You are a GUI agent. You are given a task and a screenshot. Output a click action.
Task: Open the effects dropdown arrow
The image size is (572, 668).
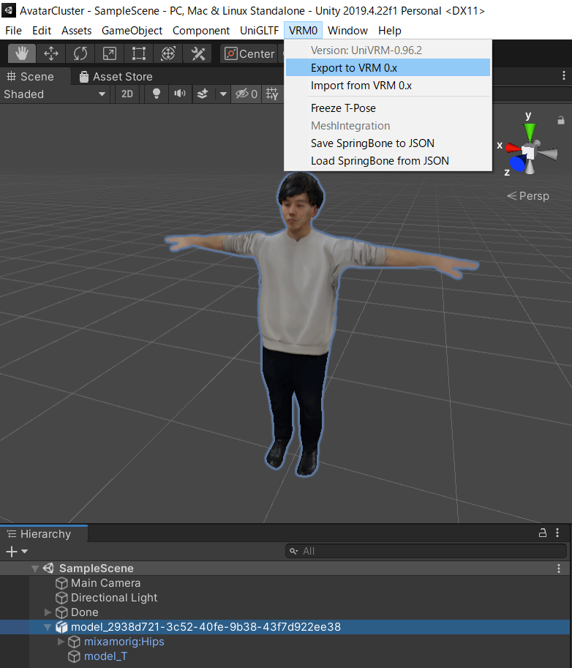(223, 94)
